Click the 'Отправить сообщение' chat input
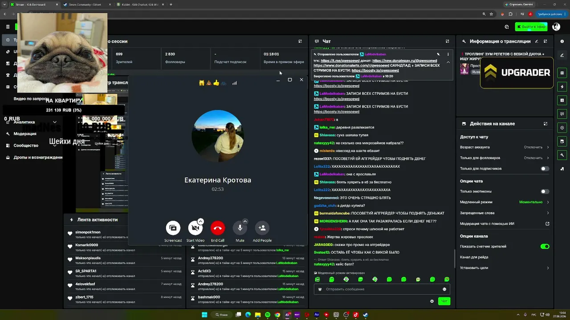The height and width of the screenshot is (320, 570). pos(382,289)
